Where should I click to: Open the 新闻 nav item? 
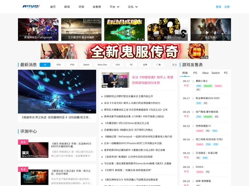67,7
